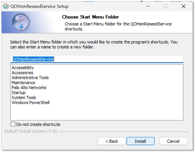Click the Nullsoft Install System v3.08 label
The width and height of the screenshot is (196, 153).
tap(31, 132)
